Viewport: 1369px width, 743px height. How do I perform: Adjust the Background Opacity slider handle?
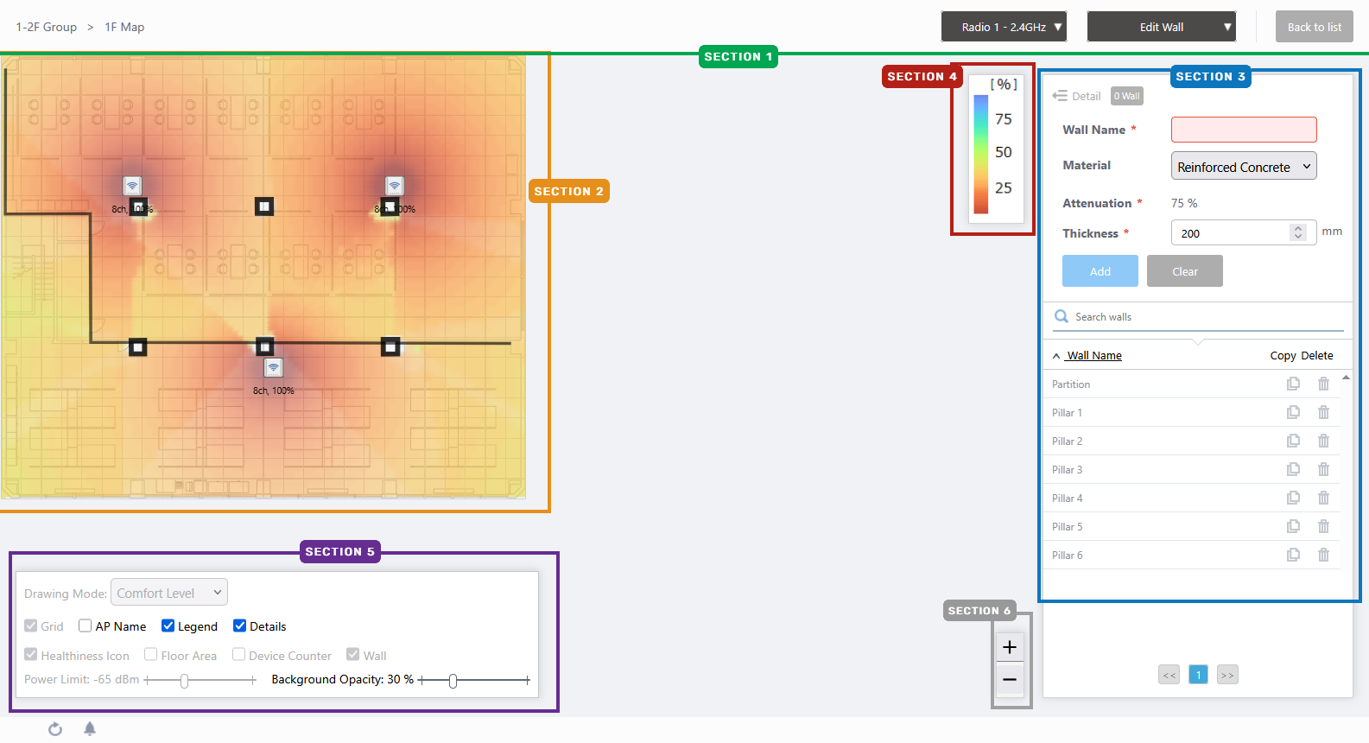[453, 681]
